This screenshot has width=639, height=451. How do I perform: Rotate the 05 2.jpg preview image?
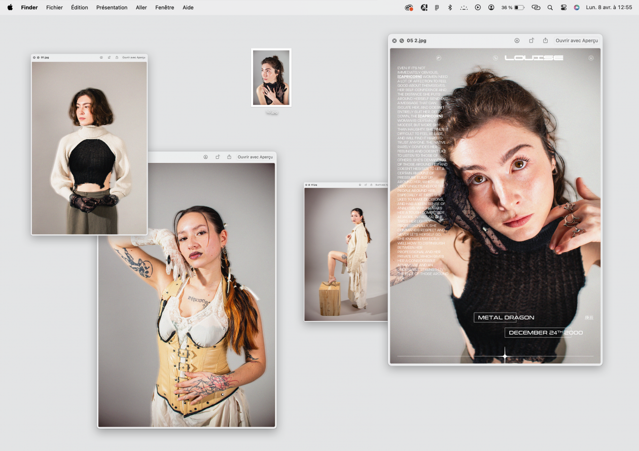tap(531, 40)
